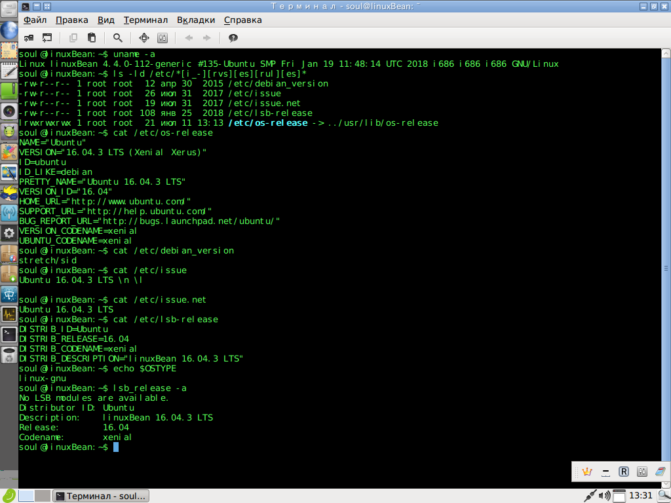The height and width of the screenshot is (503, 671).
Task: Click the network plug tray icon
Action: pos(590,496)
